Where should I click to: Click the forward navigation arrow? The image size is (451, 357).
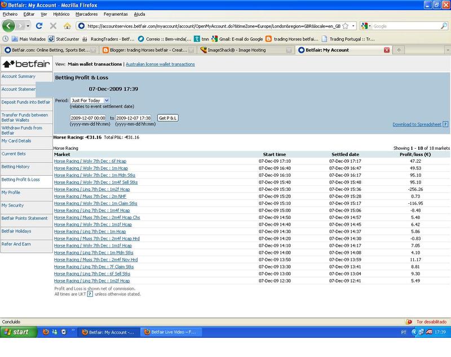(x=20, y=26)
